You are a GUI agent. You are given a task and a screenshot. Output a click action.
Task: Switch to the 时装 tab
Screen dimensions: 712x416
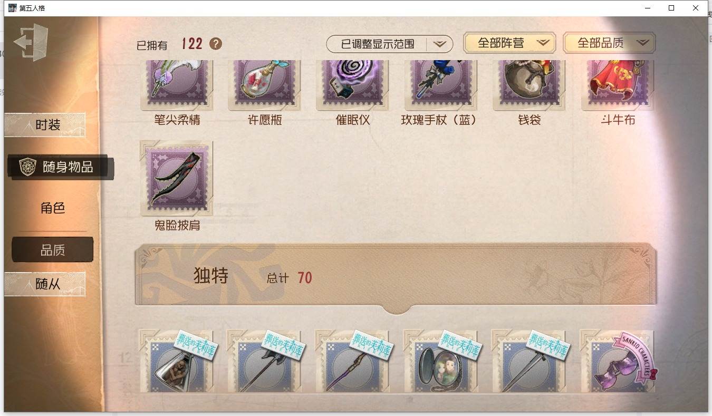click(45, 125)
